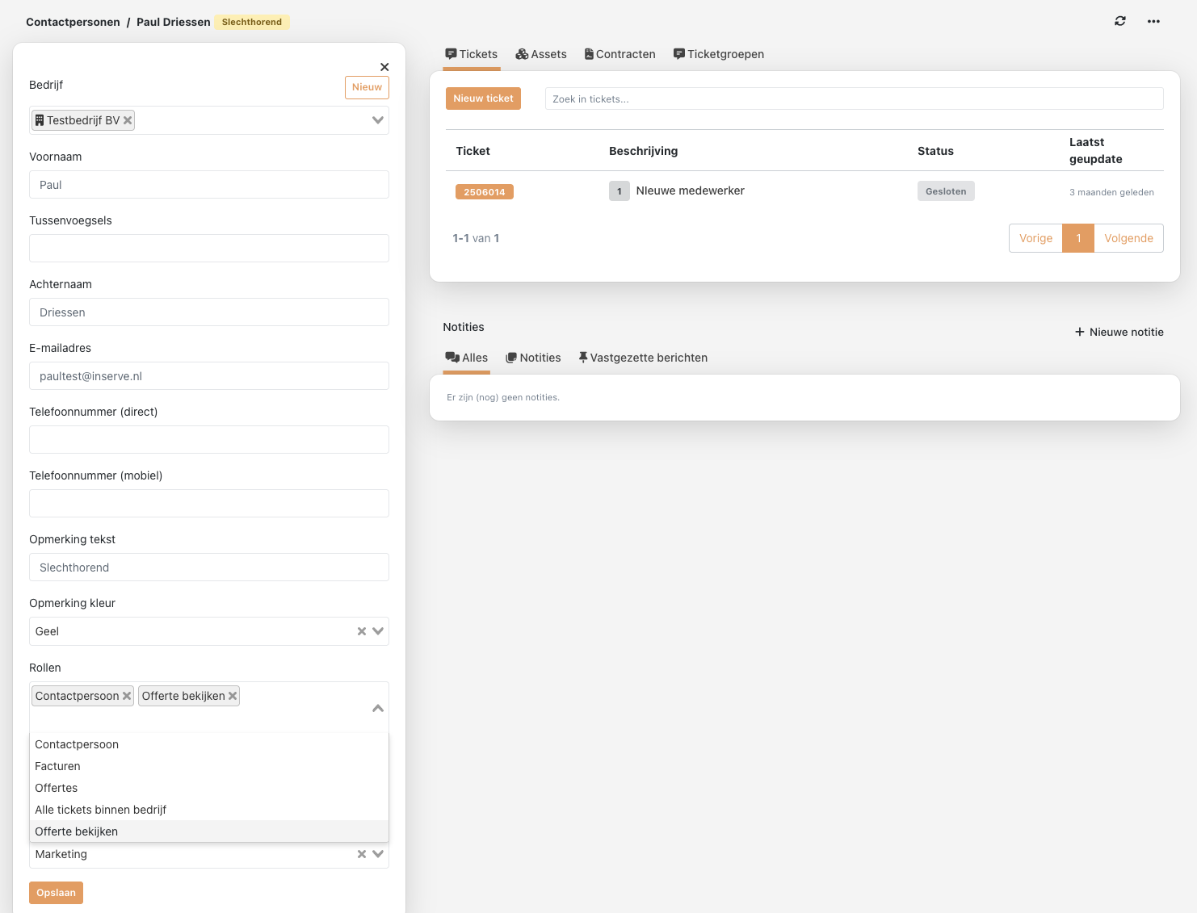The width and height of the screenshot is (1197, 913).
Task: Edit the E-mailadres field
Action: point(209,376)
